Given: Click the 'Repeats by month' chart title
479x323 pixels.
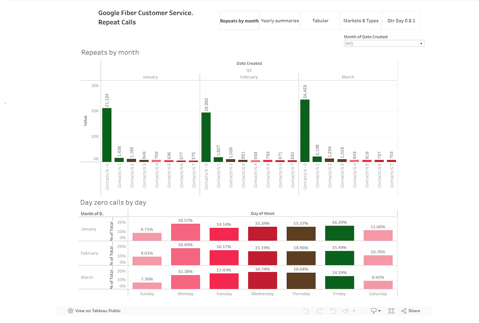Looking at the screenshot, I should (110, 52).
